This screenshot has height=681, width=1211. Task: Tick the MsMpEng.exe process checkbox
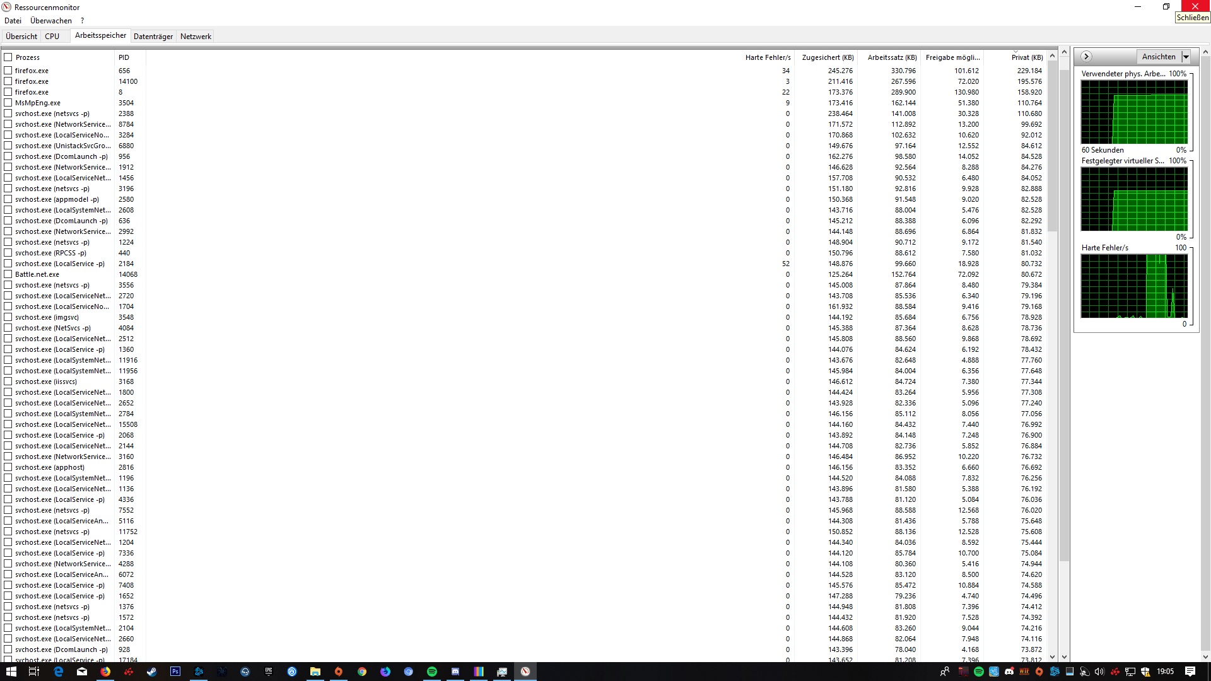pos(8,103)
